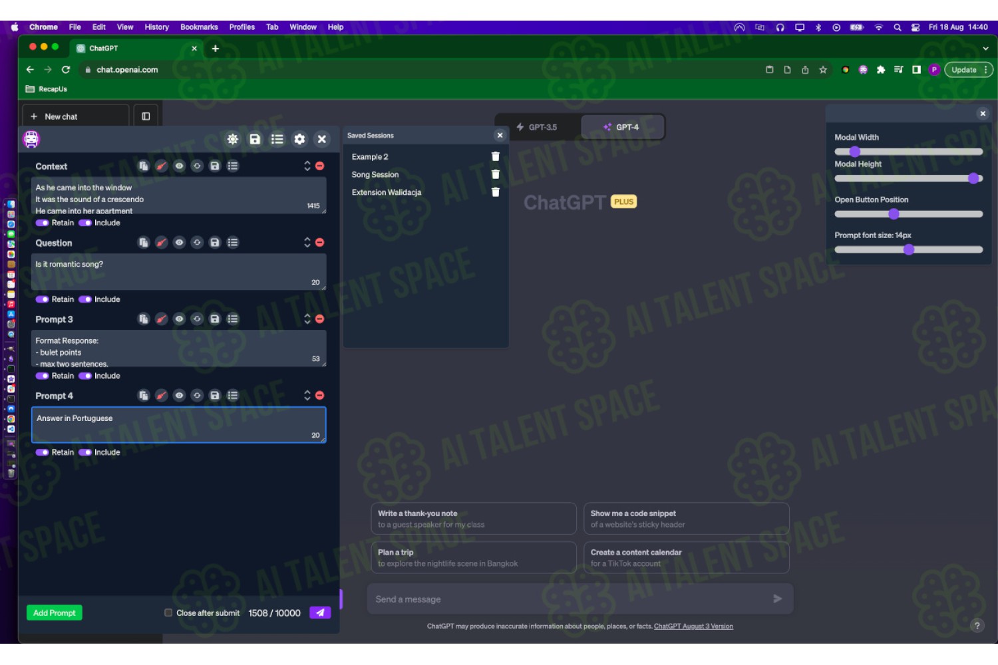Toggle Include switch under Context prompt
Viewport: 998px width, 665px height.
pos(85,223)
